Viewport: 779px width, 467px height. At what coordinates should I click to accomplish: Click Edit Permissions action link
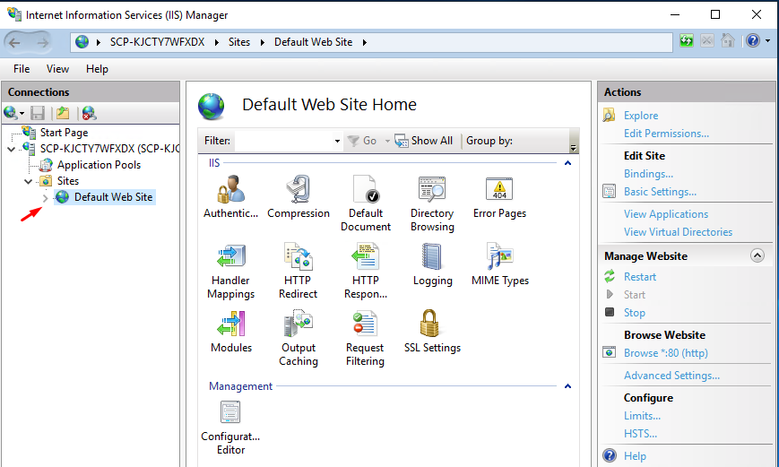[x=666, y=134]
